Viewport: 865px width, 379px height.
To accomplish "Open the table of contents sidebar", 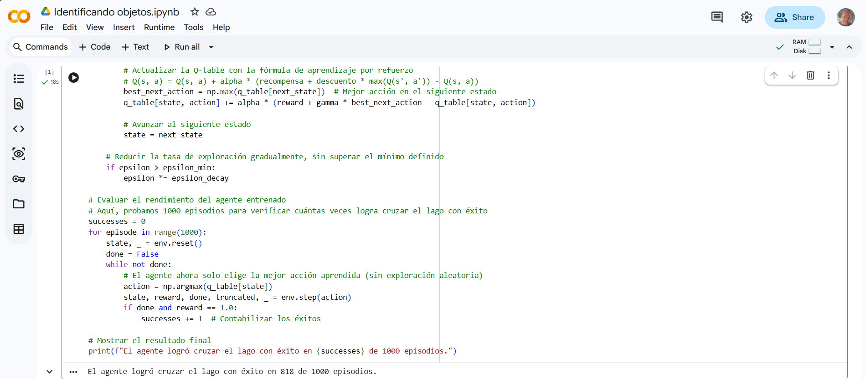I will [19, 79].
